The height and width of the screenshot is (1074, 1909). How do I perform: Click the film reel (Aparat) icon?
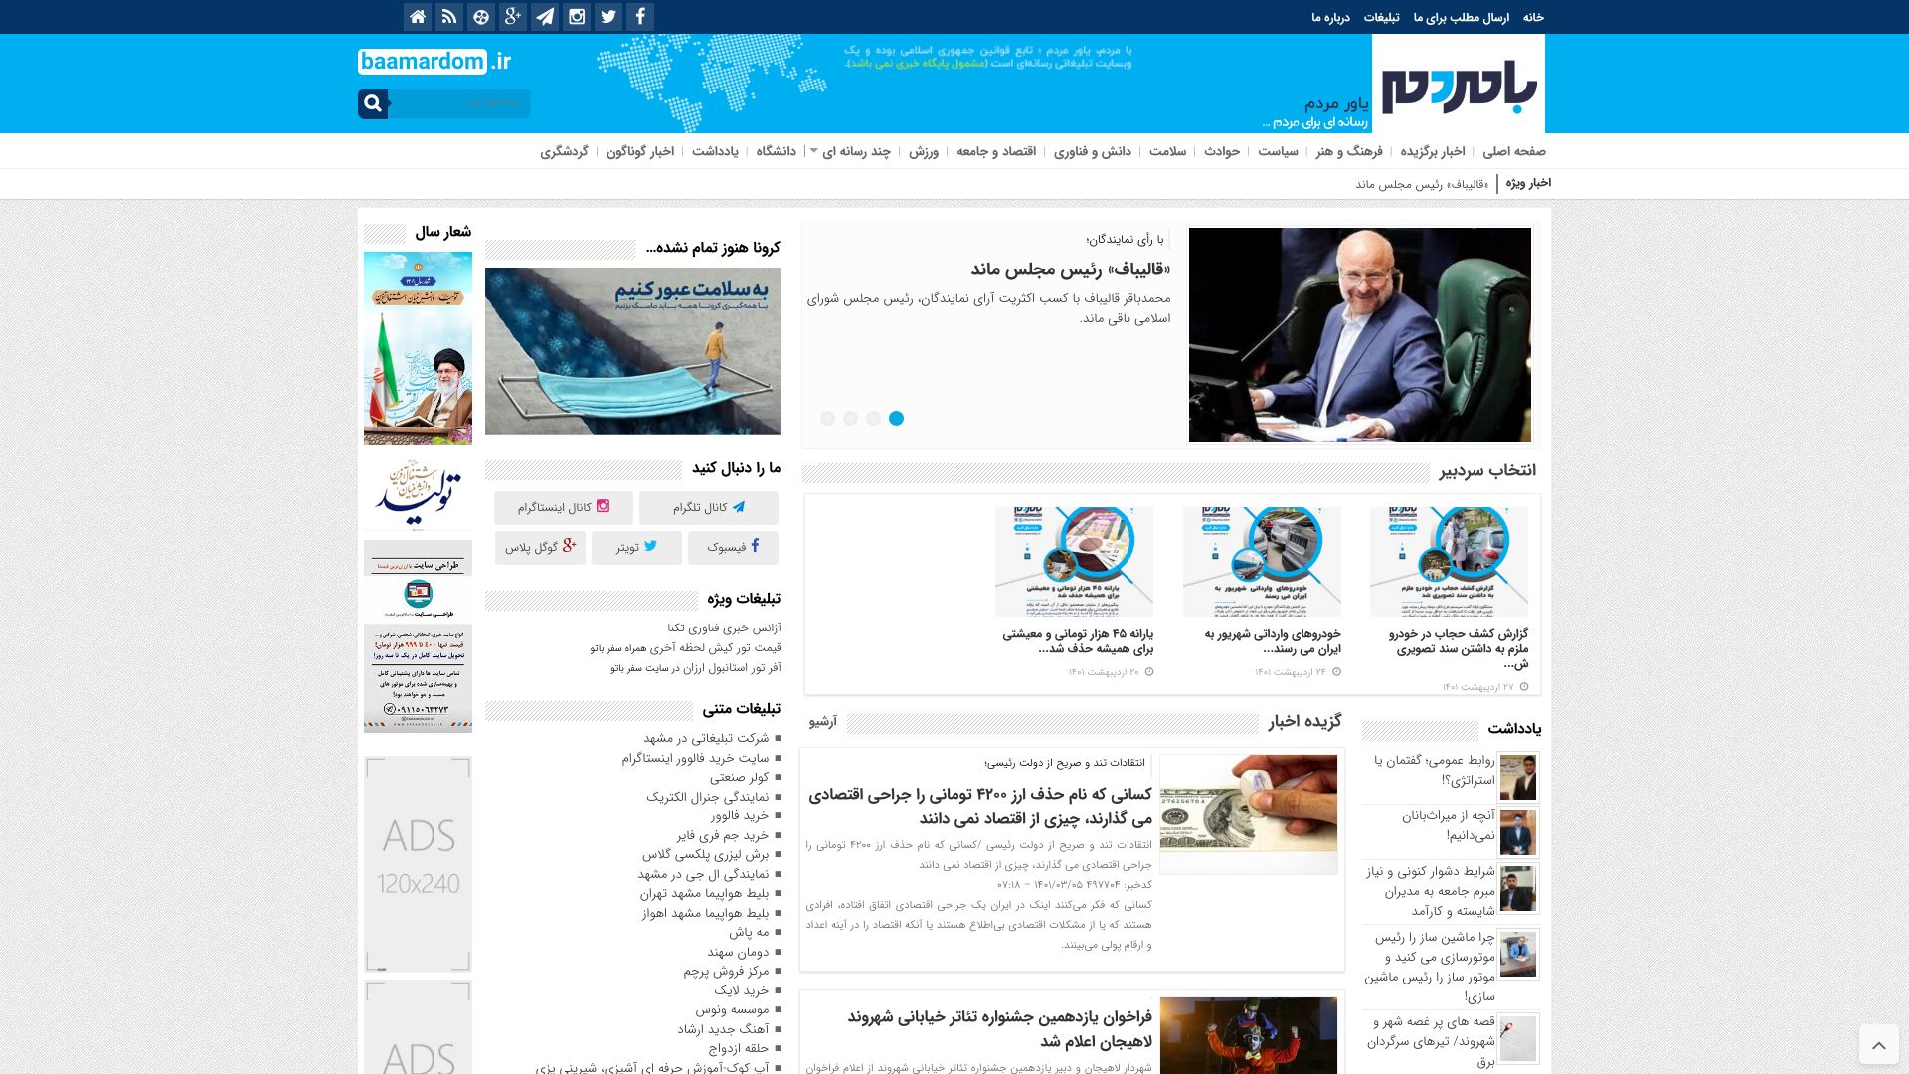point(481,16)
